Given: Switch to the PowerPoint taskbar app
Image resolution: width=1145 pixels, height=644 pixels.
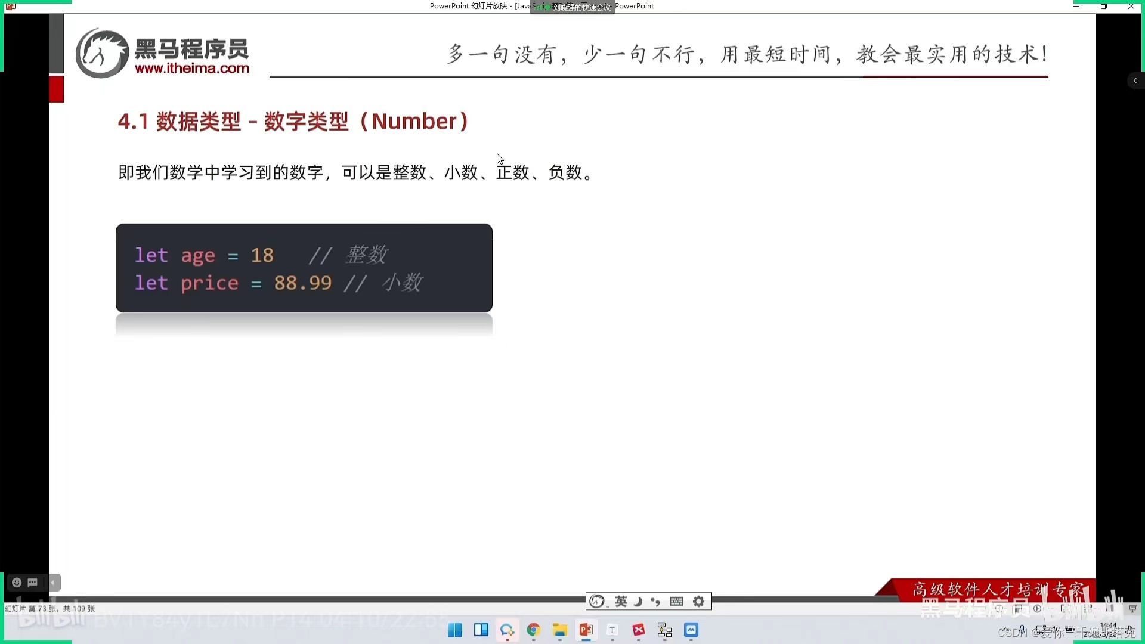Looking at the screenshot, I should click(x=586, y=630).
